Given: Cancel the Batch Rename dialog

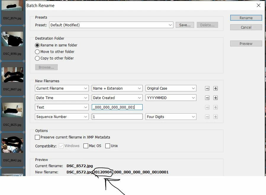Looking at the screenshot, I should [x=246, y=27].
